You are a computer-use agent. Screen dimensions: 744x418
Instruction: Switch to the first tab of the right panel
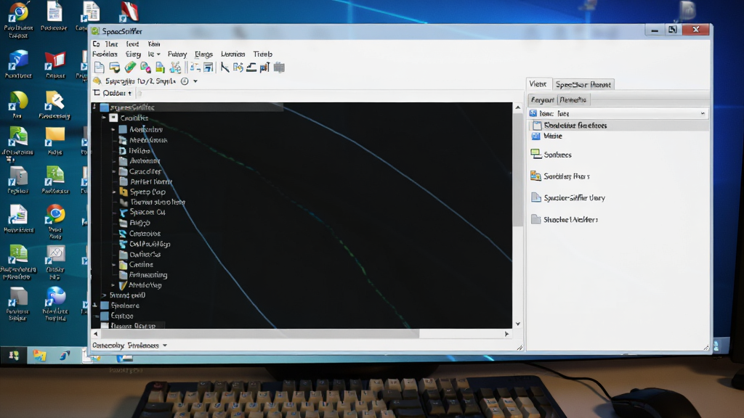[538, 84]
